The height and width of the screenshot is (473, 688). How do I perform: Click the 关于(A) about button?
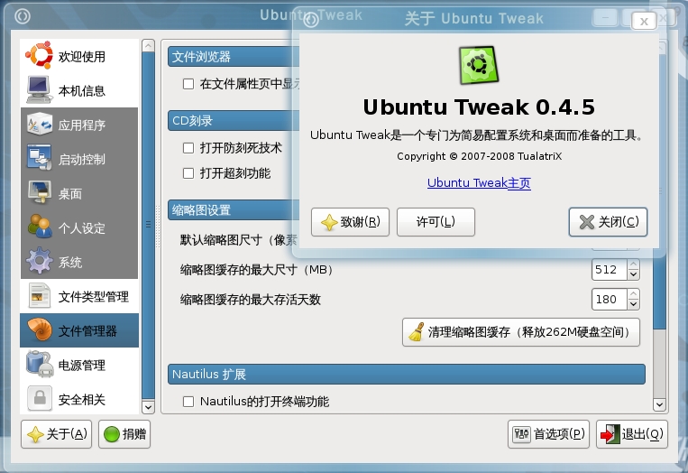(56, 434)
